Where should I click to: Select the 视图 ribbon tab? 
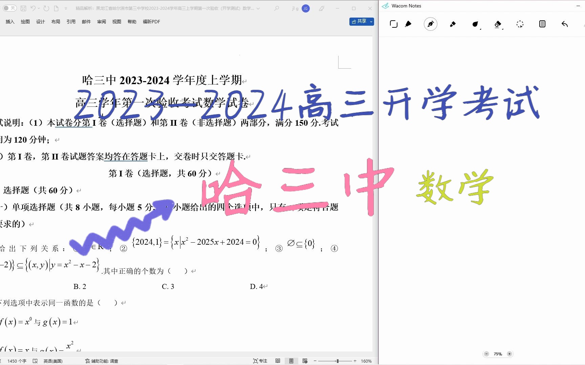117,22
